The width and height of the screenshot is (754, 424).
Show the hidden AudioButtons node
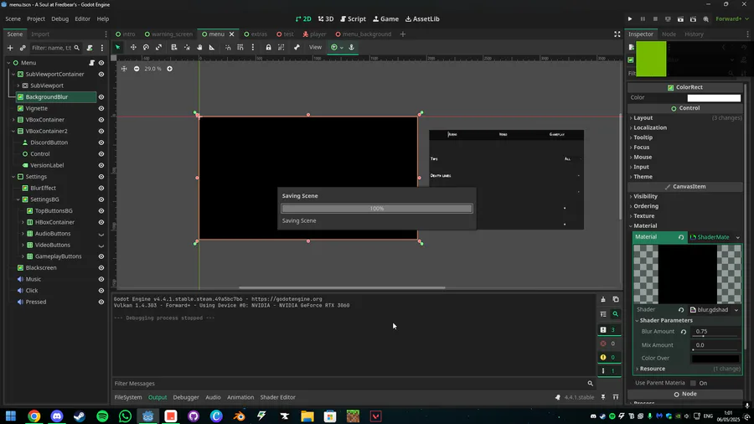(x=101, y=234)
